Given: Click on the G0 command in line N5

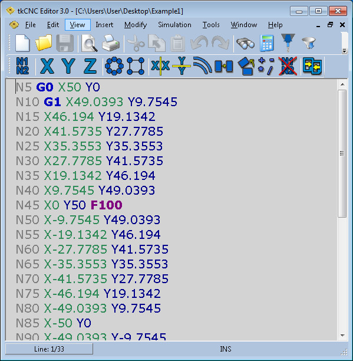Looking at the screenshot, I should tap(45, 87).
